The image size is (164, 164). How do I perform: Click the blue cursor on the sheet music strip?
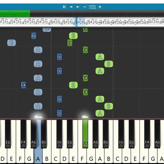point(76,22)
